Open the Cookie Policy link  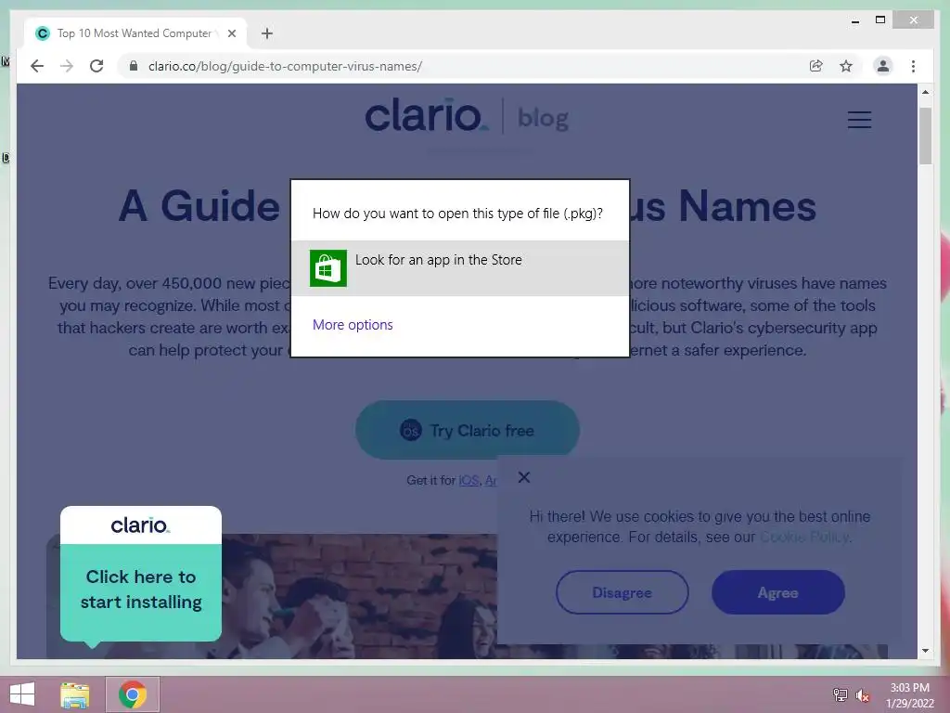[x=804, y=538]
